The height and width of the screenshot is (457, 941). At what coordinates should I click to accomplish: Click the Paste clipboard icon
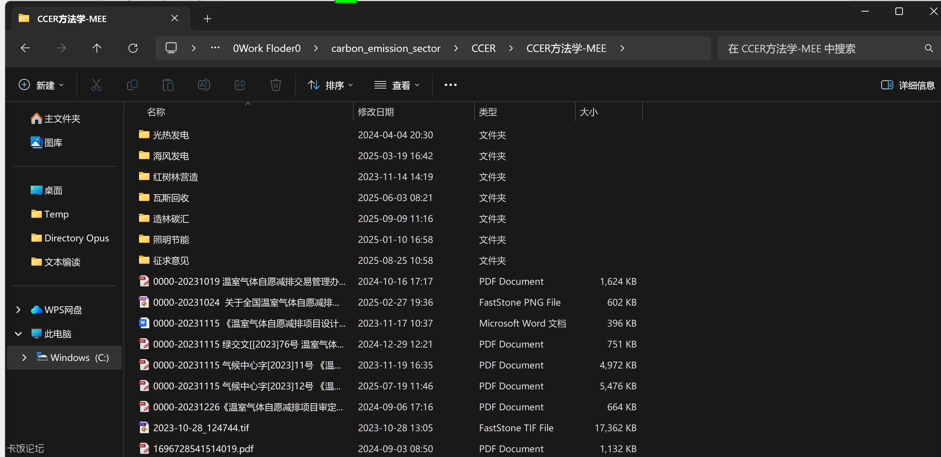coord(168,85)
